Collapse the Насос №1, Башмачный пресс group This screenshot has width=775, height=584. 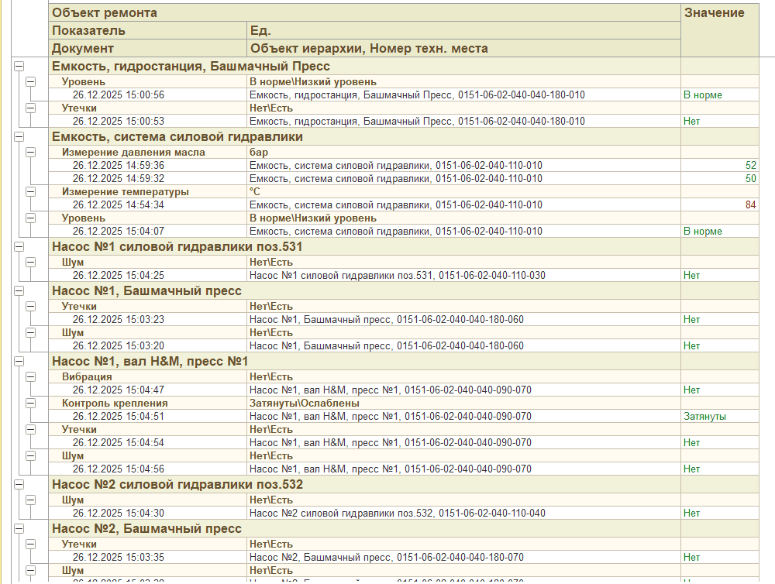[19, 290]
